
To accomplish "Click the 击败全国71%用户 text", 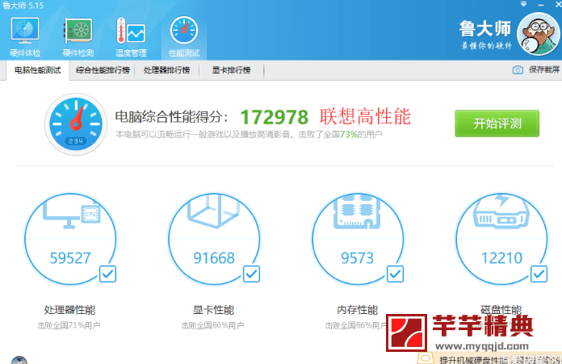I will [x=69, y=325].
